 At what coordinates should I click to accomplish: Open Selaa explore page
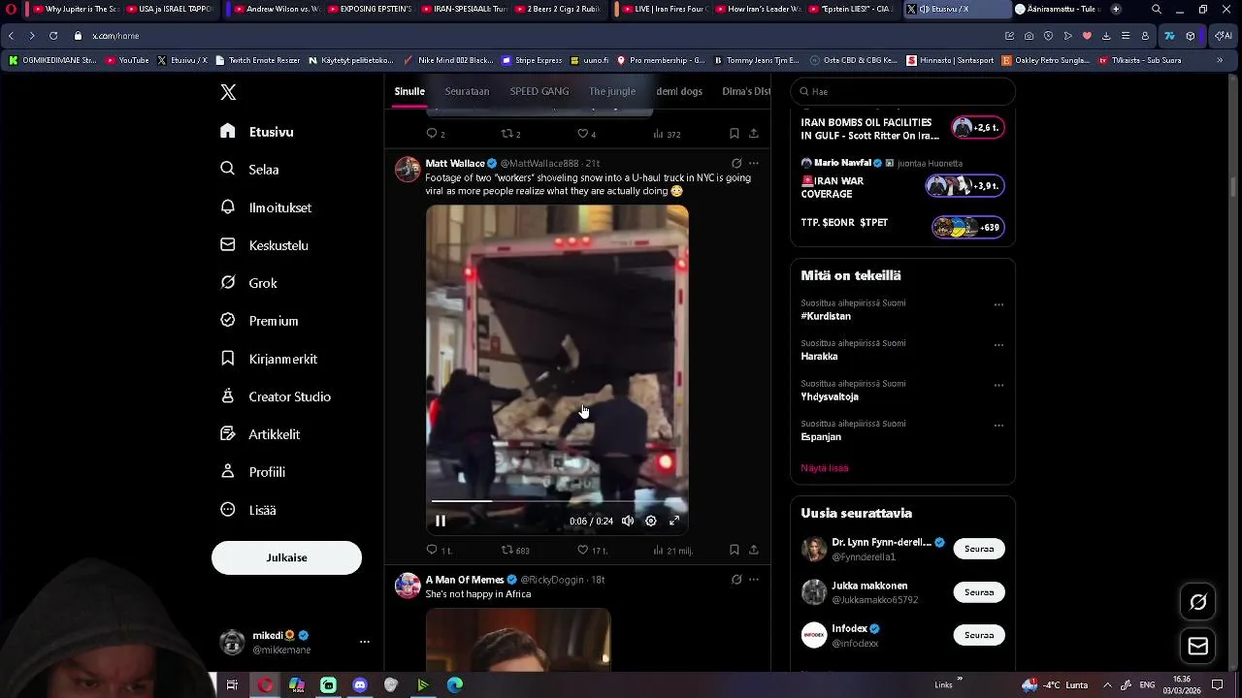pos(250,169)
